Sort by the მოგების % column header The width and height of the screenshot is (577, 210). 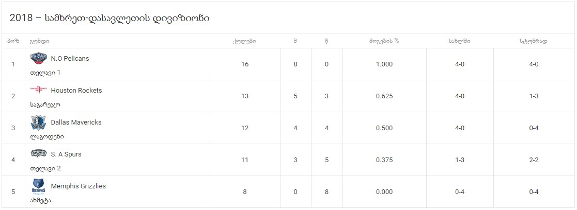[384, 41]
